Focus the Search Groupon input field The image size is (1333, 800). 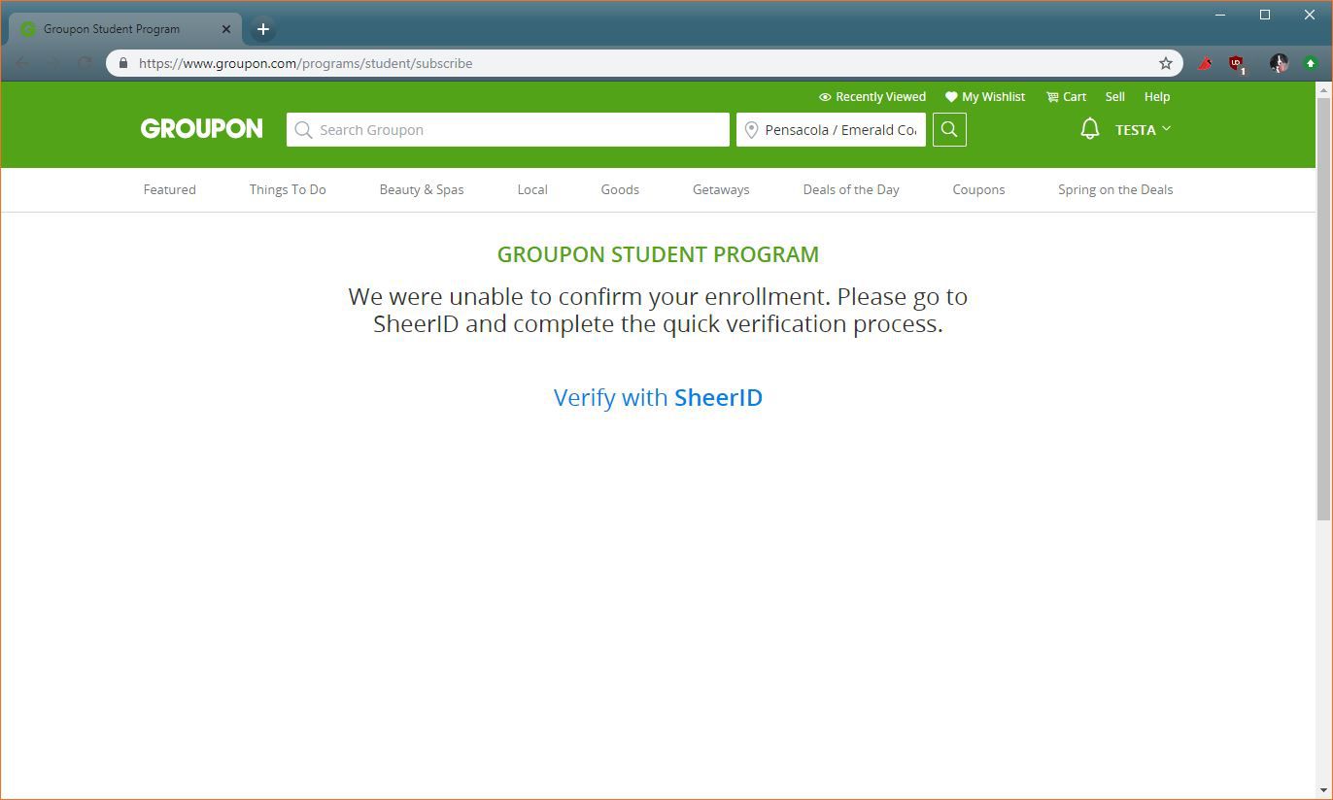508,130
